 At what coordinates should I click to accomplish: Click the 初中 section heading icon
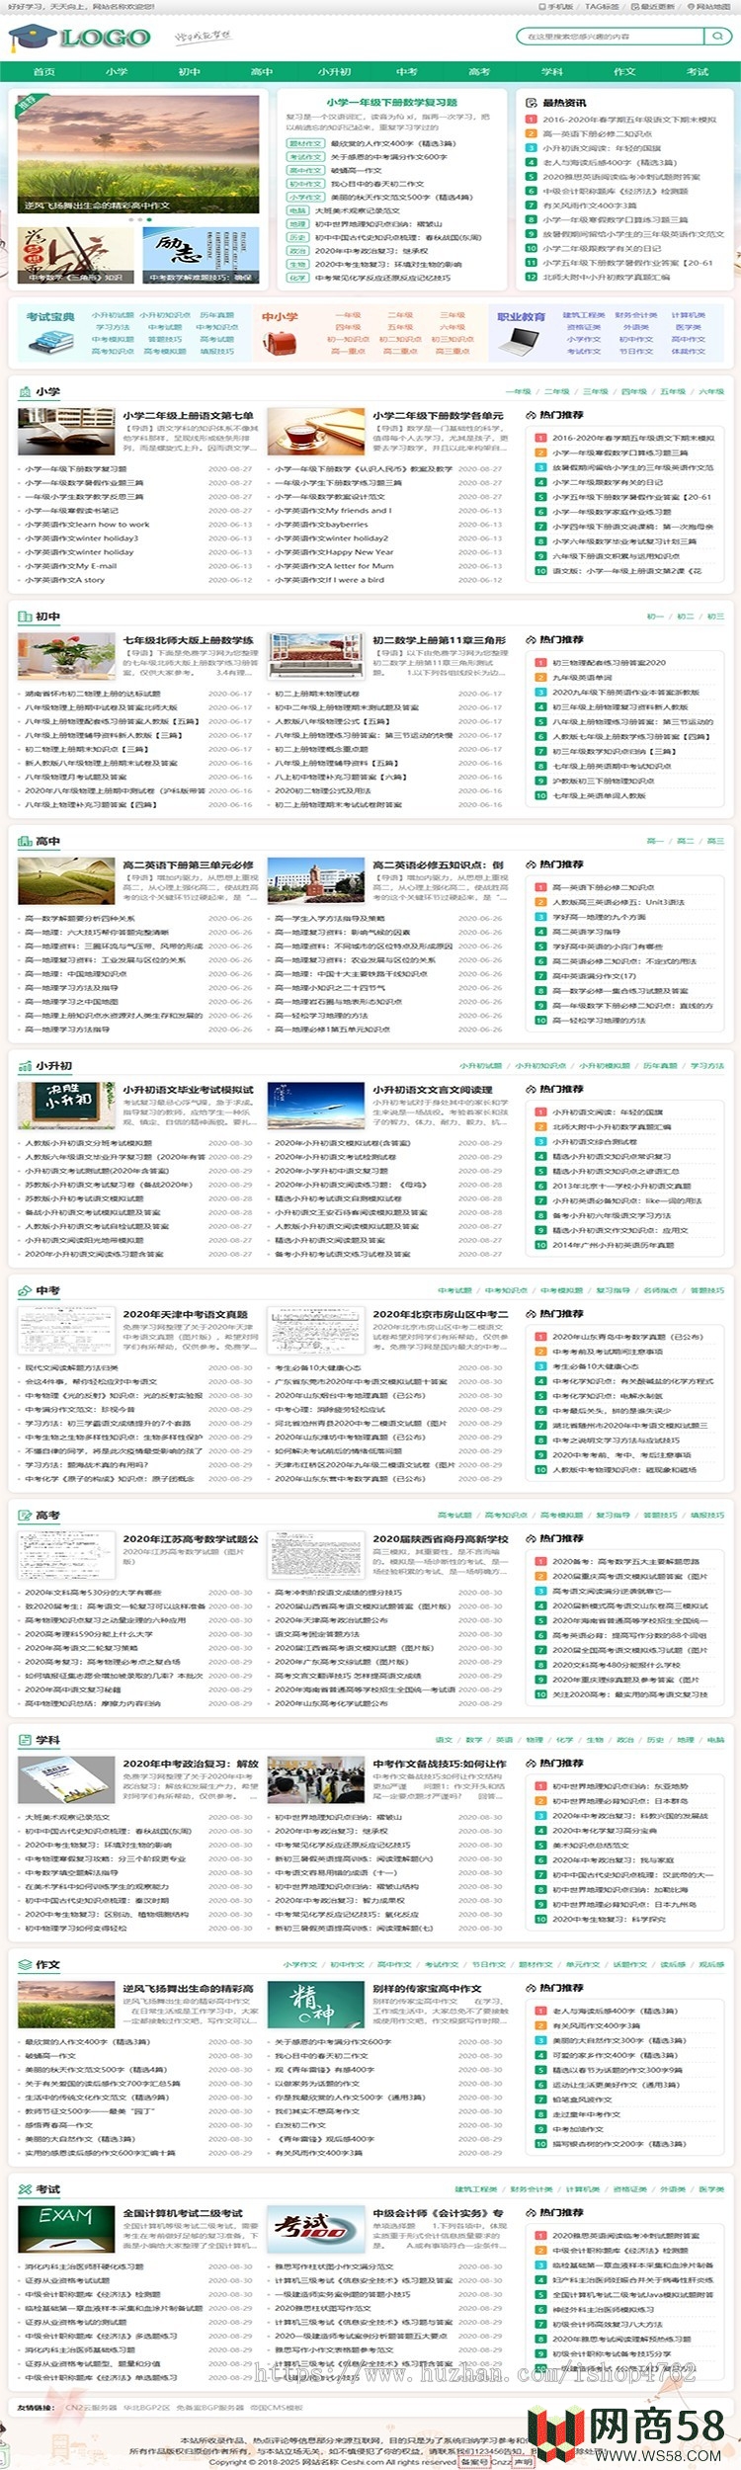[25, 617]
